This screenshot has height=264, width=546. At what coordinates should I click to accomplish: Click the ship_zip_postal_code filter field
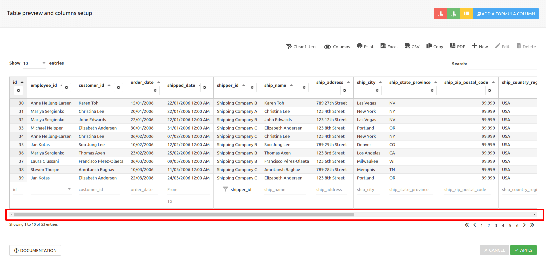[x=467, y=190]
